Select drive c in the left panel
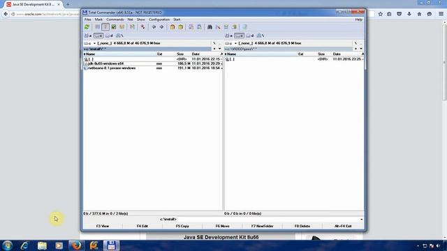 pyautogui.click(x=98, y=36)
